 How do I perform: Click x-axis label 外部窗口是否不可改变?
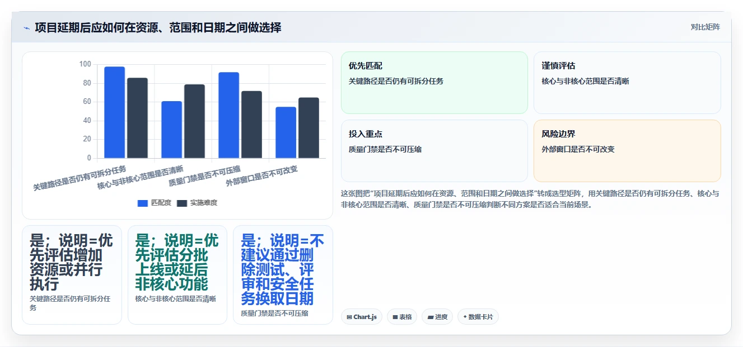(261, 175)
